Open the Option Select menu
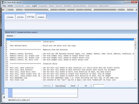This screenshot has width=139, height=104. point(104,6)
